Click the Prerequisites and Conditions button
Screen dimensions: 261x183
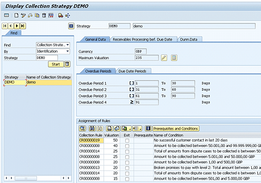click(175, 128)
